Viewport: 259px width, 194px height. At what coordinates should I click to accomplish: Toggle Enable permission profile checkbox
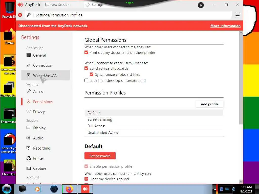tap(86, 166)
